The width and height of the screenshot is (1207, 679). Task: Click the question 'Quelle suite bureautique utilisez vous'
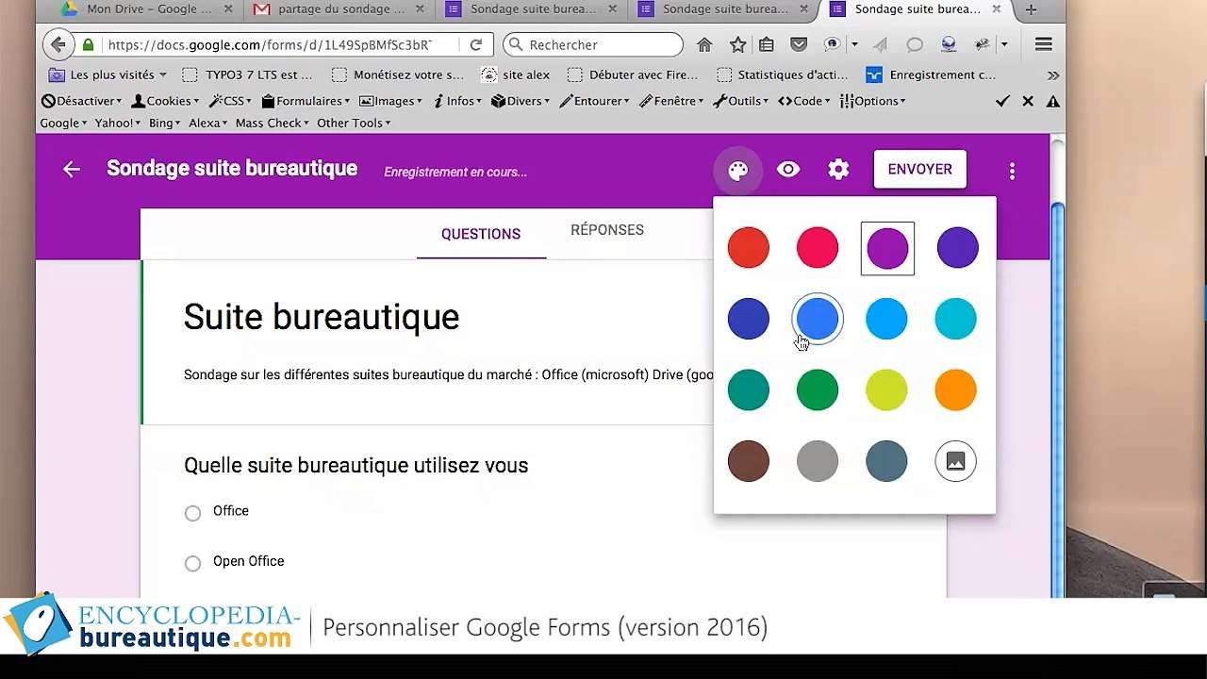click(x=355, y=465)
